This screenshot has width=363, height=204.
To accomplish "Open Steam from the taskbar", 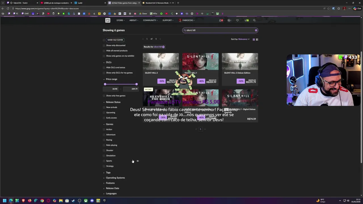I will click(73, 201).
